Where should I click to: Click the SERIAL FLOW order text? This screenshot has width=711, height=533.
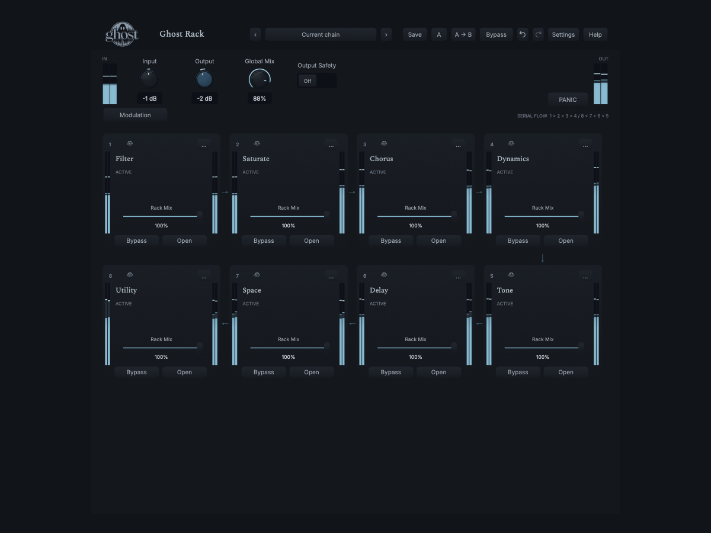point(563,116)
